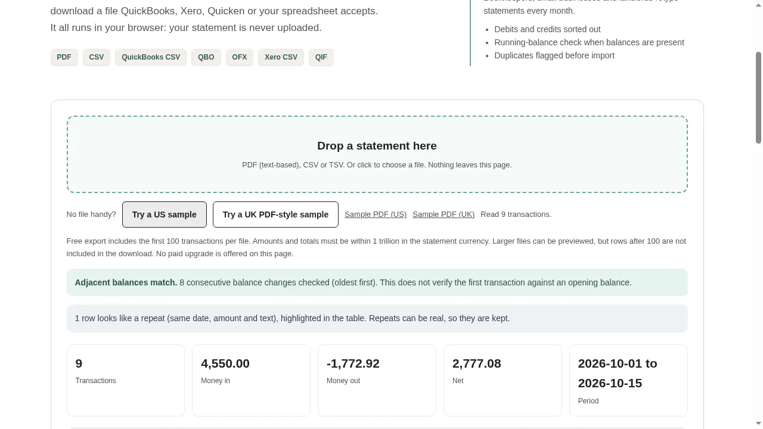Image resolution: width=763 pixels, height=429 pixels.
Task: Open the Sample PDF (US) link
Action: (376, 214)
